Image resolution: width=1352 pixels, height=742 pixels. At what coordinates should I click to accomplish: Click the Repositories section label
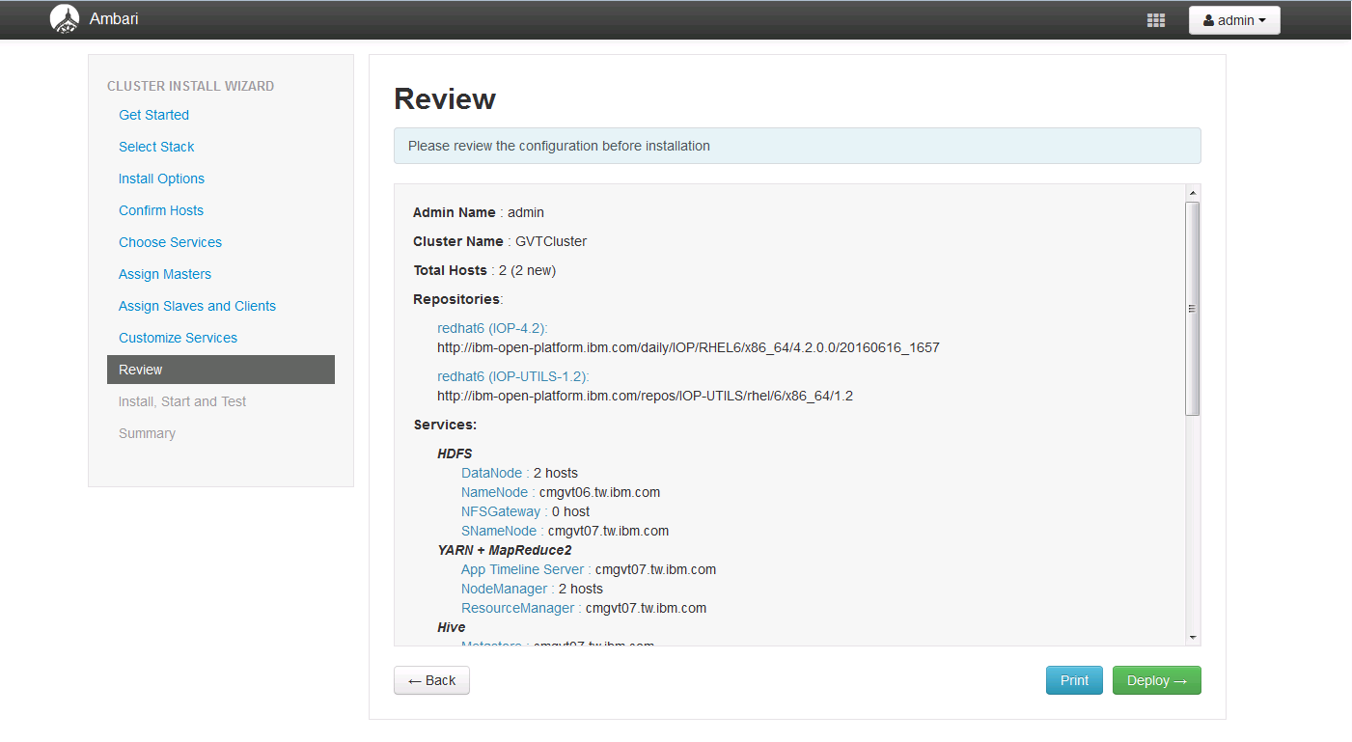coord(458,299)
